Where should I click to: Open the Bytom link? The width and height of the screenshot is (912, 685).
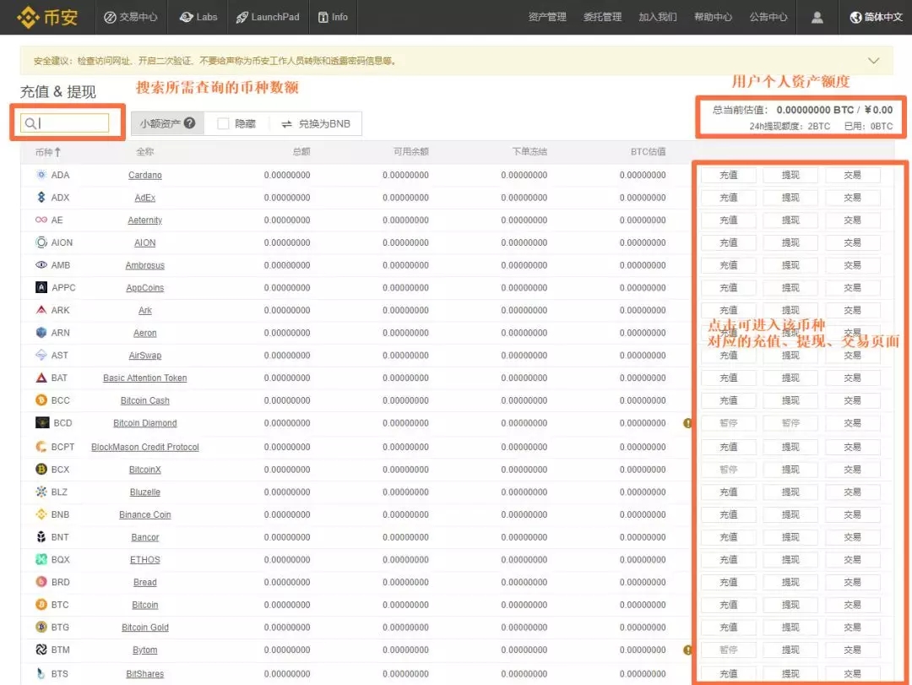145,650
